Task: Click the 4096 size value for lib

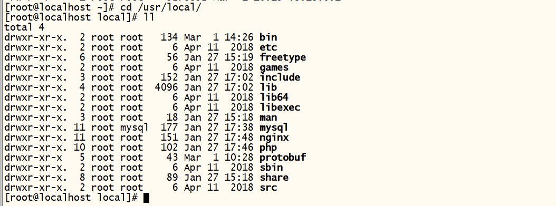Action: pos(167,87)
